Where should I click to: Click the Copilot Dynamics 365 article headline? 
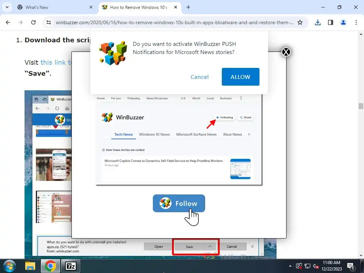point(164,161)
